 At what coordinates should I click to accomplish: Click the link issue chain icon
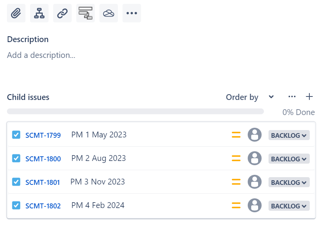tap(62, 13)
